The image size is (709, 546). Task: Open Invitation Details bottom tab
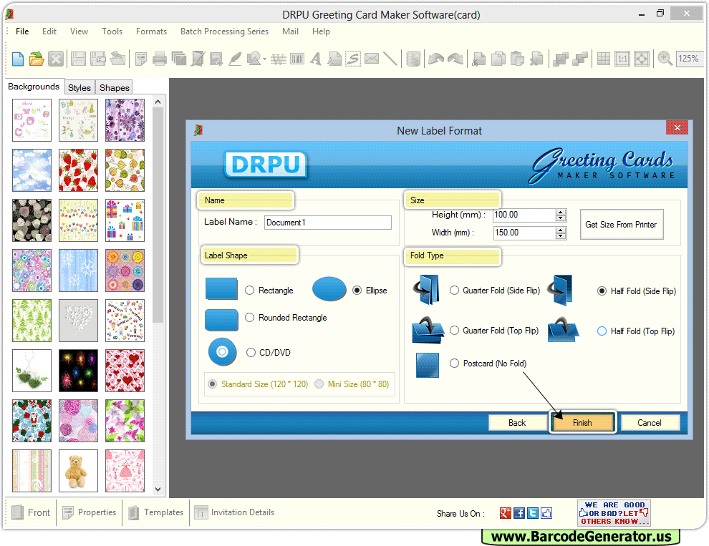(235, 512)
